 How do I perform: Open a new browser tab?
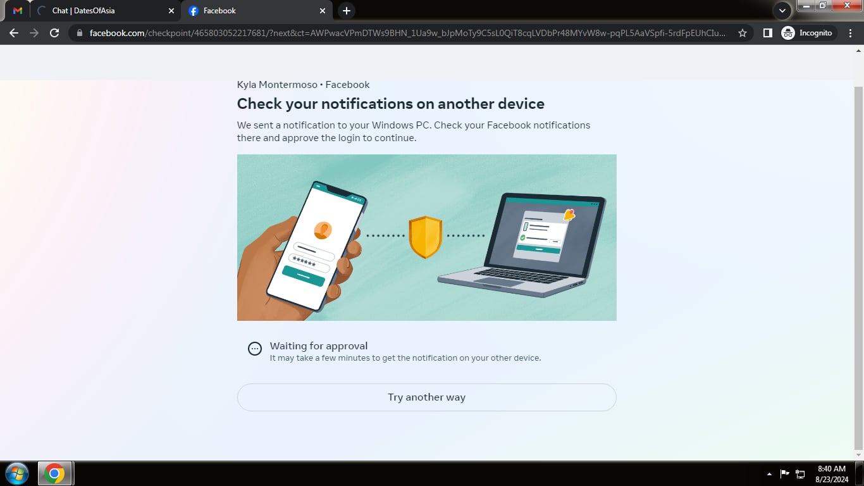coord(346,11)
